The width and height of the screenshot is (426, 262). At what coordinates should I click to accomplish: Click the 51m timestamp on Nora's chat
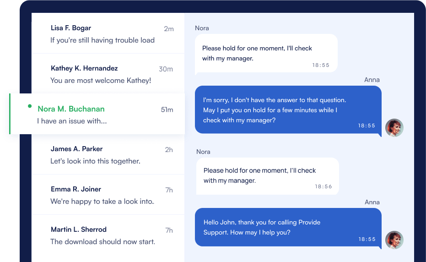coord(167,110)
